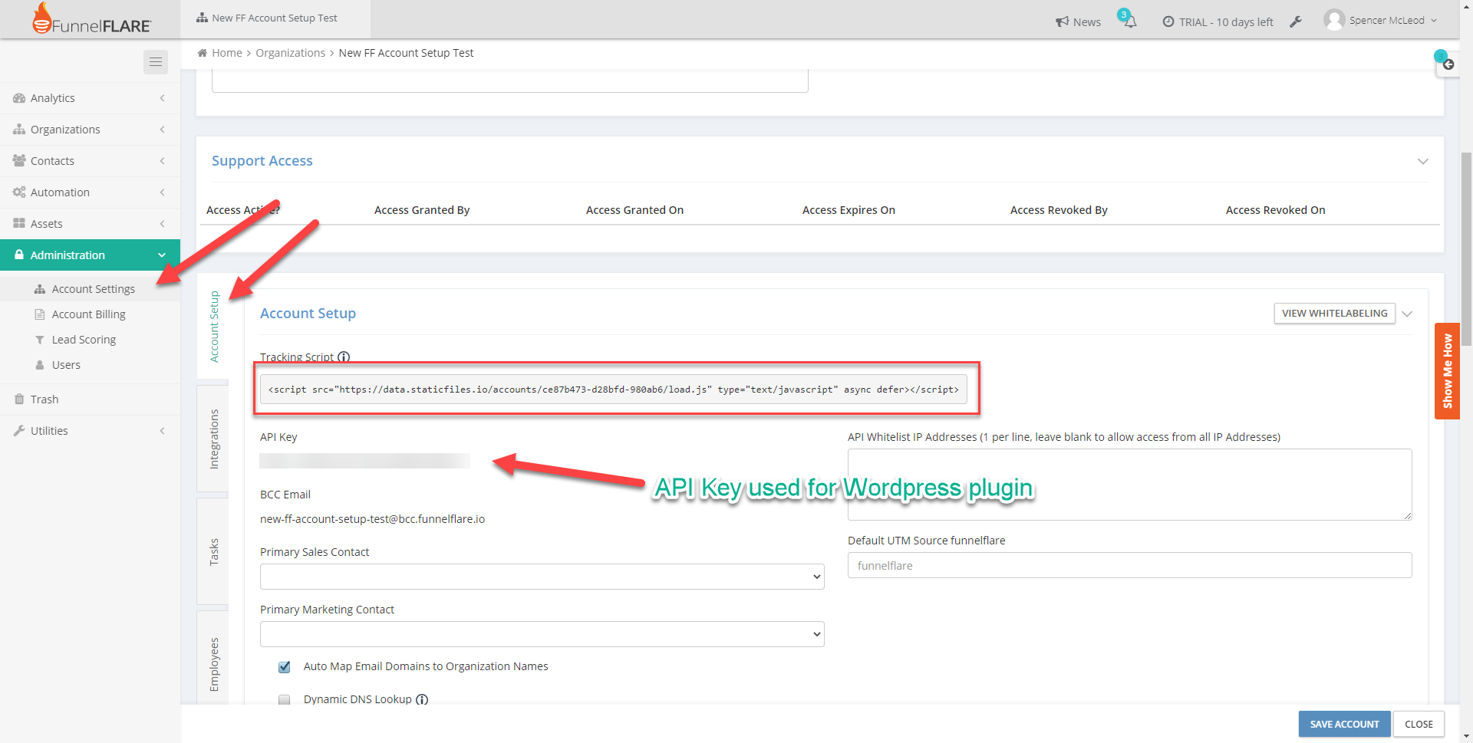Click the Organizations sitemap icon
This screenshot has height=743, width=1473.
(19, 130)
